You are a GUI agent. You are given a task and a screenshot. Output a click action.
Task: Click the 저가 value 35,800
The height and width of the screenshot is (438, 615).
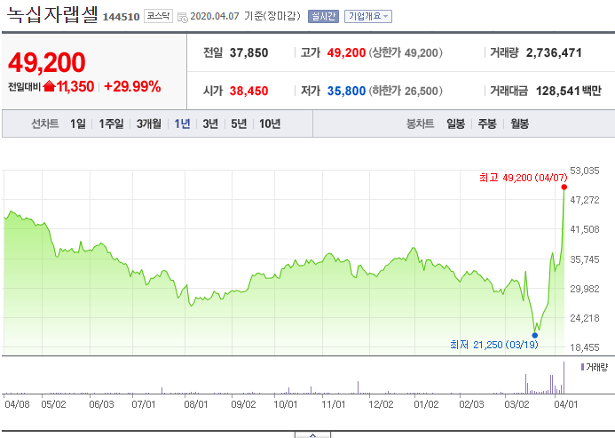click(346, 92)
